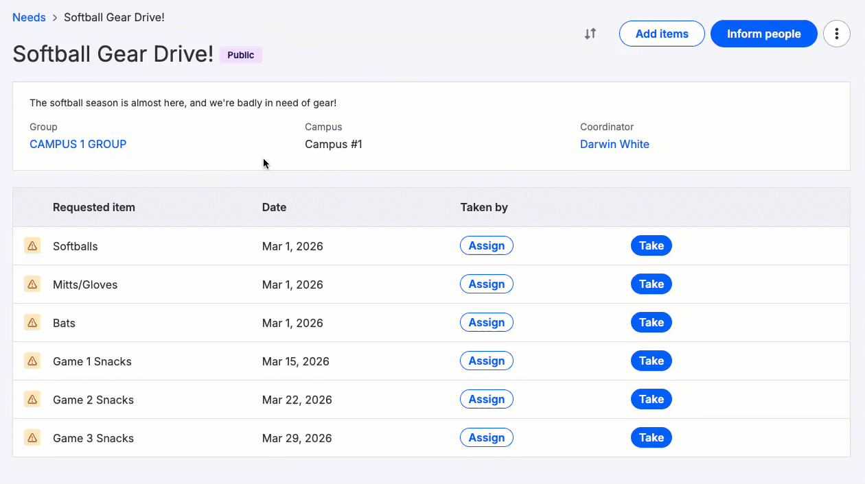Assign someone to Game 2 Snacks
865x484 pixels.
point(486,399)
